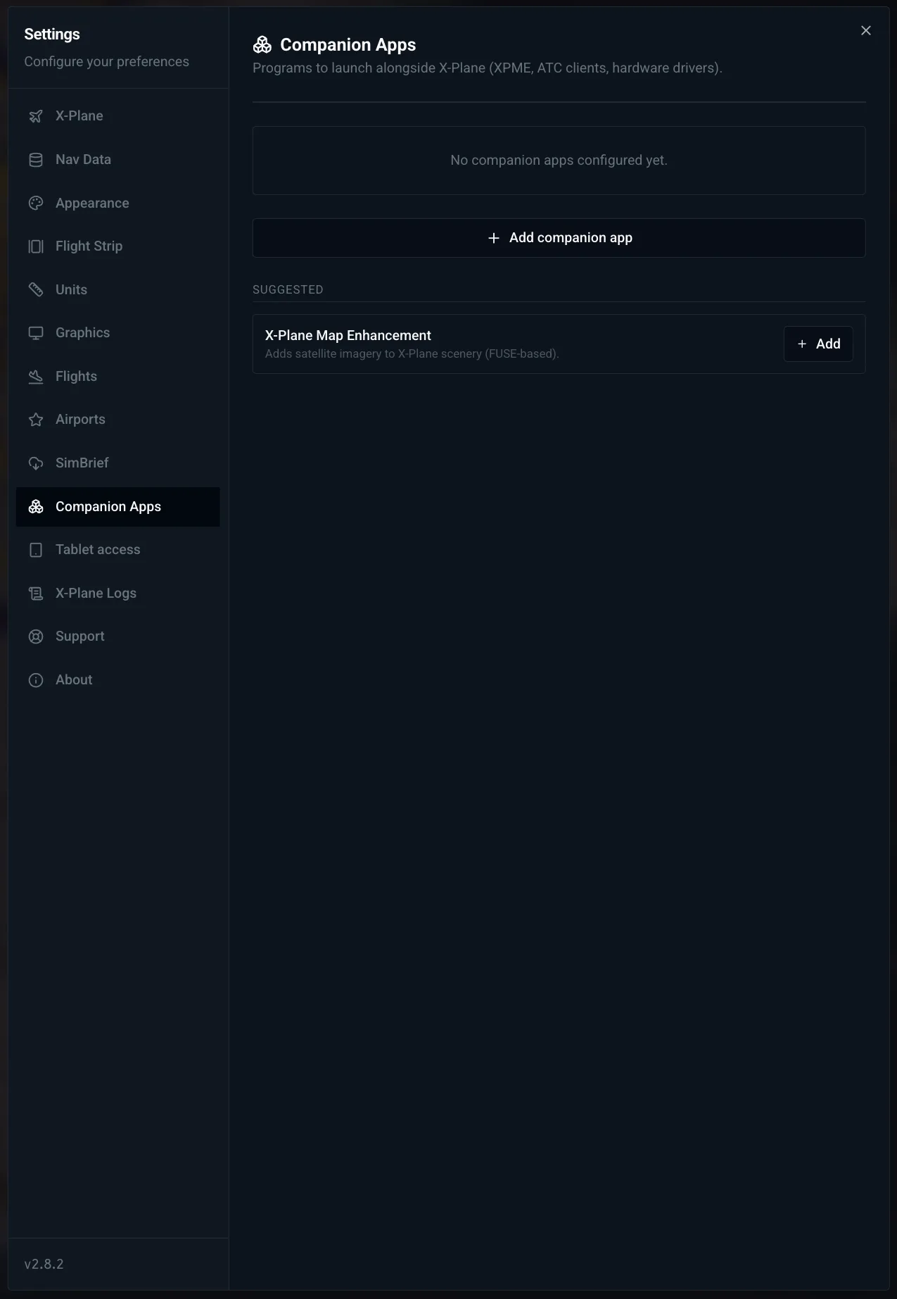Open the About section

pos(118,680)
